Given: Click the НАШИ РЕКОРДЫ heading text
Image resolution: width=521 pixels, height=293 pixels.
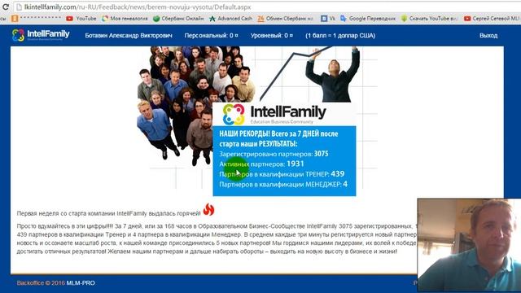Looking at the screenshot, I should [x=278, y=139].
